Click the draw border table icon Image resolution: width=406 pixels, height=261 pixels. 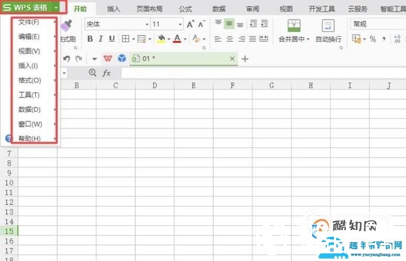coord(142,39)
